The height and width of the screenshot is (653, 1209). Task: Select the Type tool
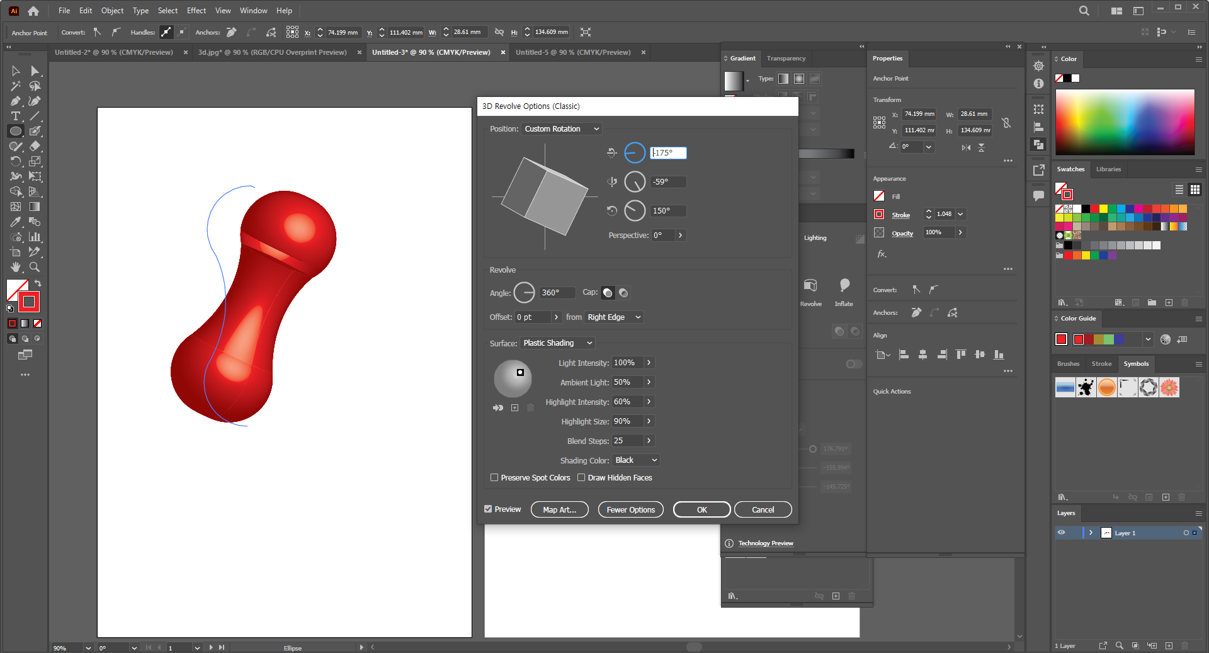16,116
